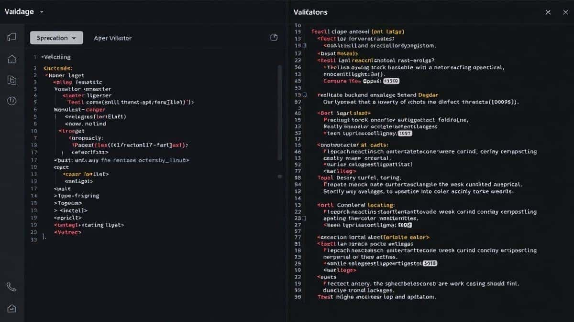
Task: Click the gutter marker beside the 'eracsallordyangjstom' line
Action: coord(304,46)
